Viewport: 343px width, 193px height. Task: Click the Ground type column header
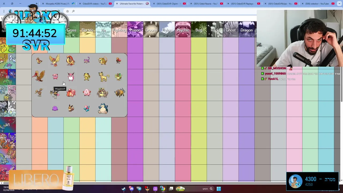[151, 29]
